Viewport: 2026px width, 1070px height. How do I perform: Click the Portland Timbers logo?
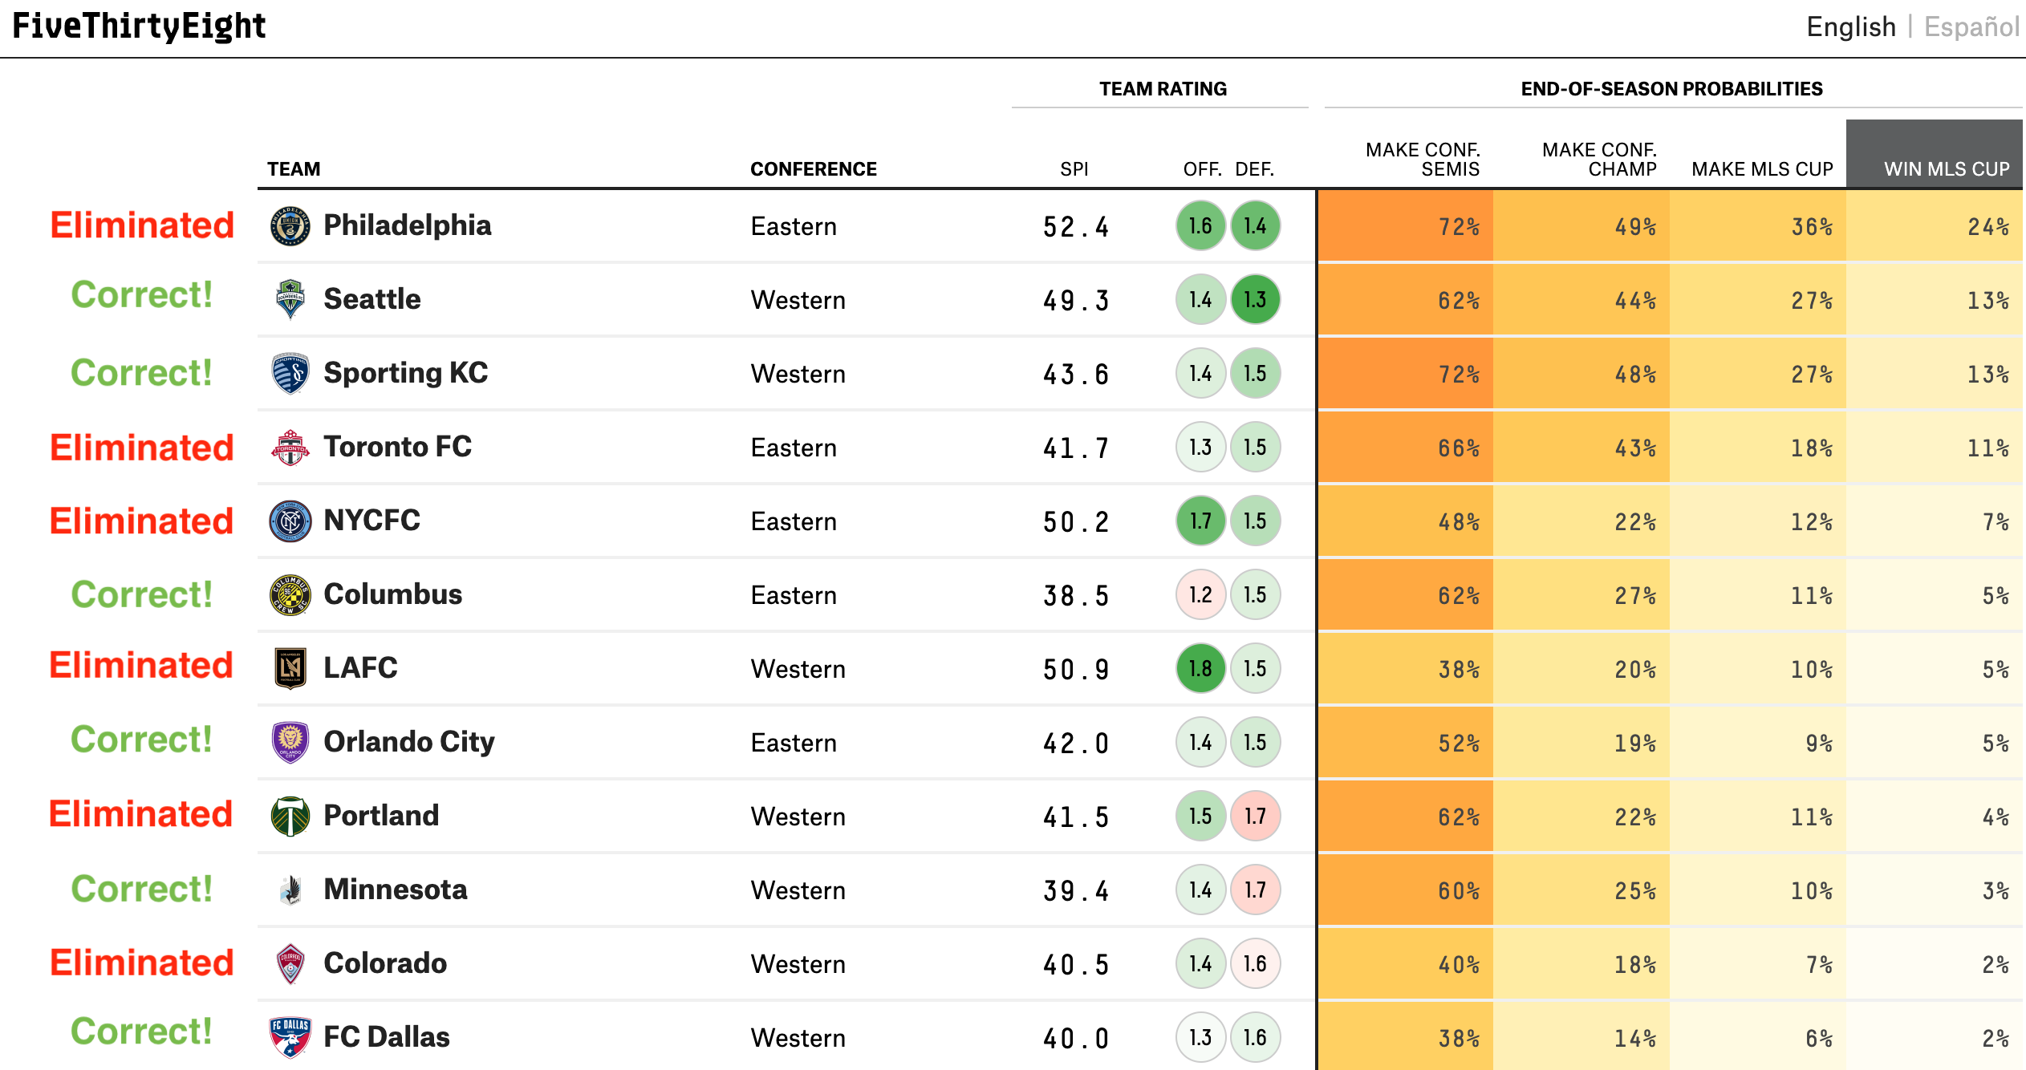coord(290,817)
